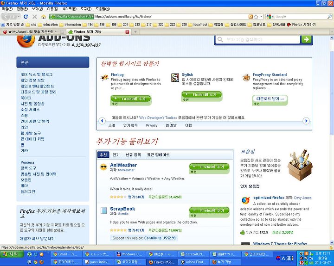Click the Forward navigation arrow
This screenshot has height=266, width=334.
tap(13, 17)
